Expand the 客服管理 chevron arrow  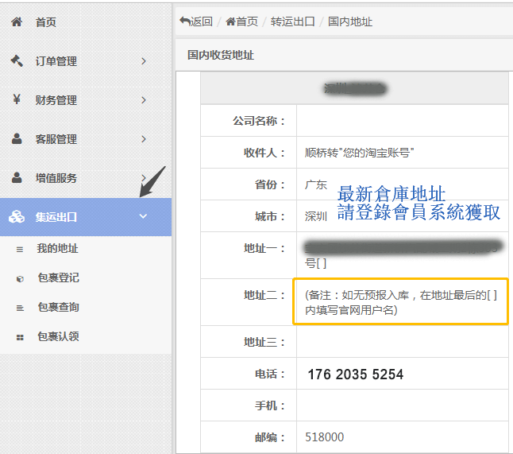point(143,139)
